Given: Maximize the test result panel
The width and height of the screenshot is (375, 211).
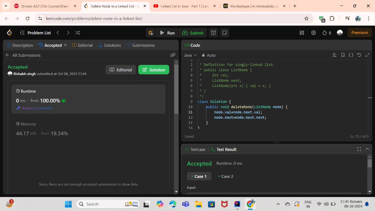Looking at the screenshot, I should (359, 149).
